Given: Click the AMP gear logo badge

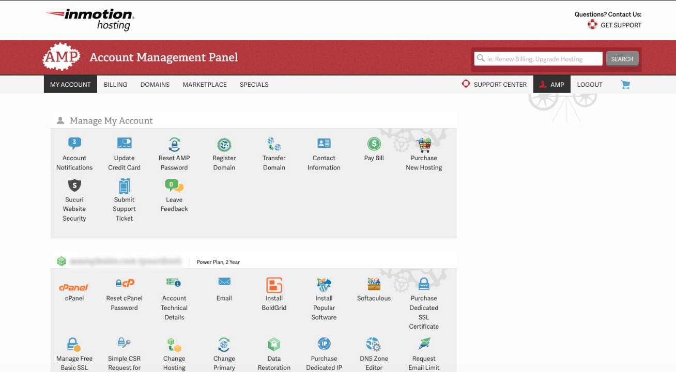Looking at the screenshot, I should [x=62, y=57].
